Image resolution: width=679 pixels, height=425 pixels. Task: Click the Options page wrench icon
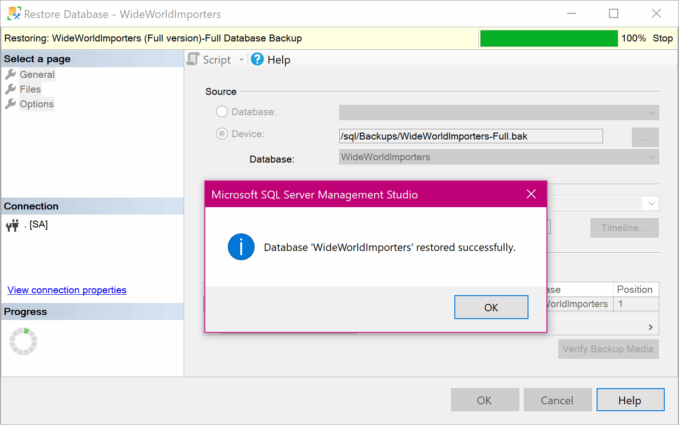[11, 104]
